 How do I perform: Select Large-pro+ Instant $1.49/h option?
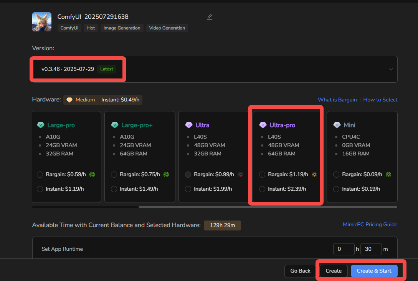point(114,189)
